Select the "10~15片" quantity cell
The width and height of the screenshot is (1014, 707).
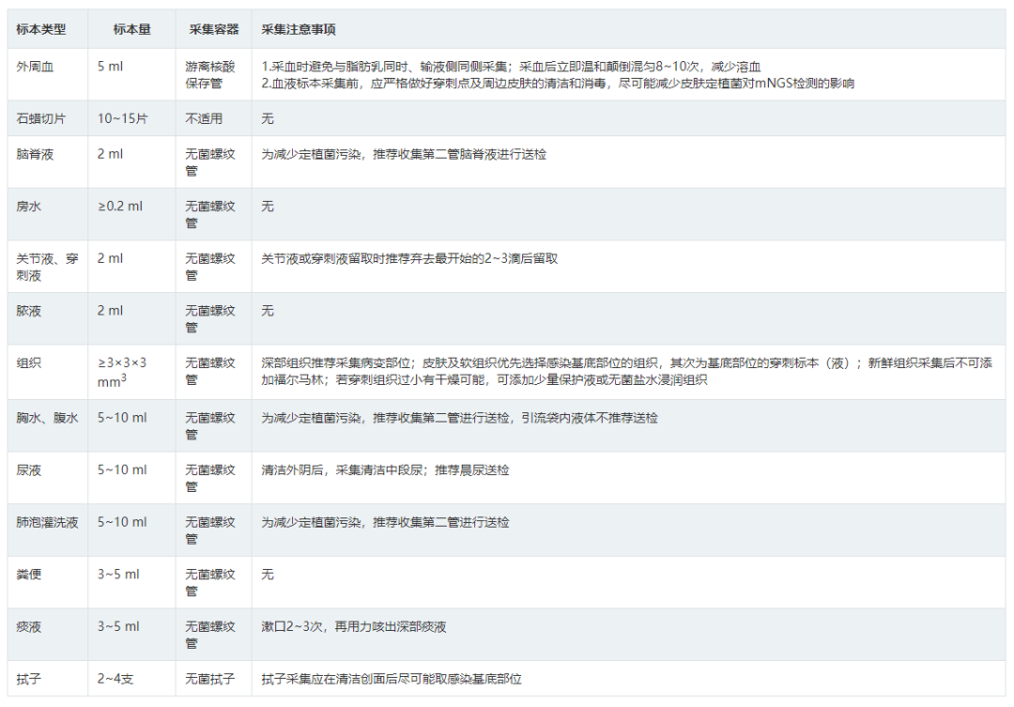coord(124,119)
